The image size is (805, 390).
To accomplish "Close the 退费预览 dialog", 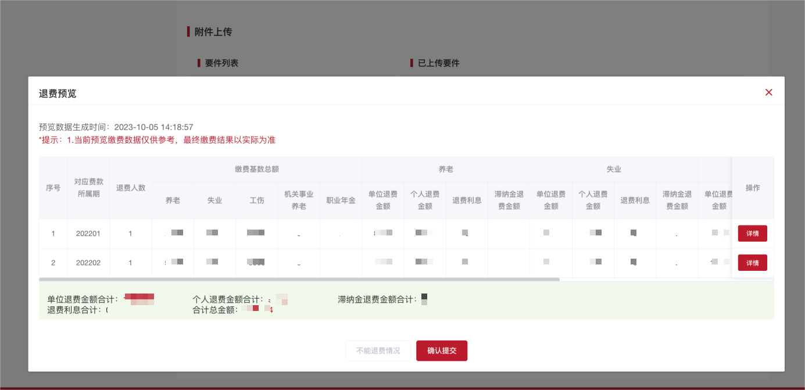I will pyautogui.click(x=768, y=92).
